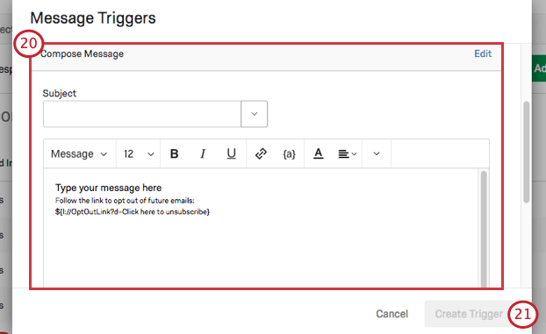Toggle underline formatting in message toolbar
Screen dimensions: 546x334
pos(231,153)
